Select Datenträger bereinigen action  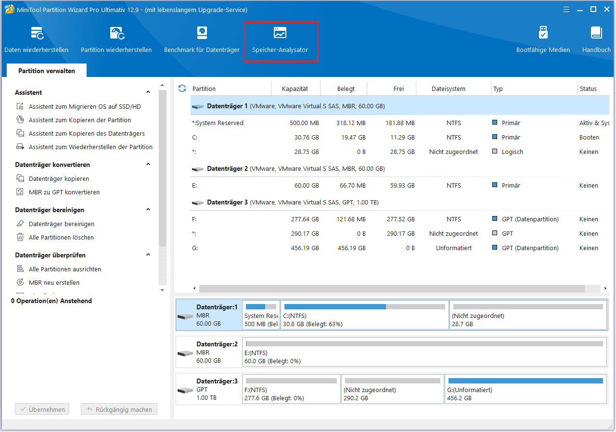point(62,224)
